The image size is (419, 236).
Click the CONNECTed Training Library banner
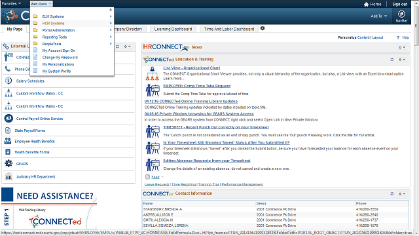coord(55,222)
